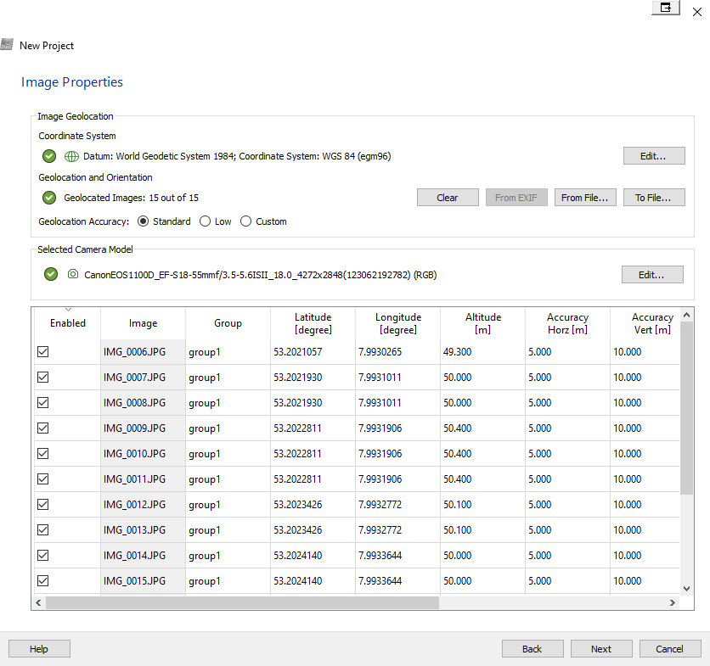Disable the image IMG_0010.JPG checkbox

[43, 454]
